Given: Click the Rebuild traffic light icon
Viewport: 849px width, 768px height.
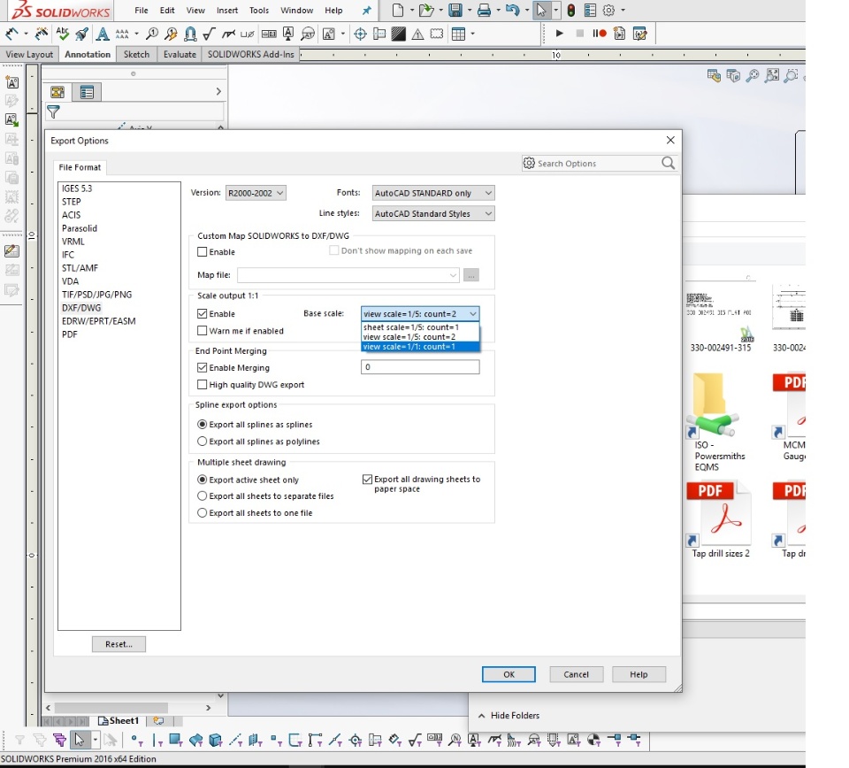Looking at the screenshot, I should (x=571, y=11).
